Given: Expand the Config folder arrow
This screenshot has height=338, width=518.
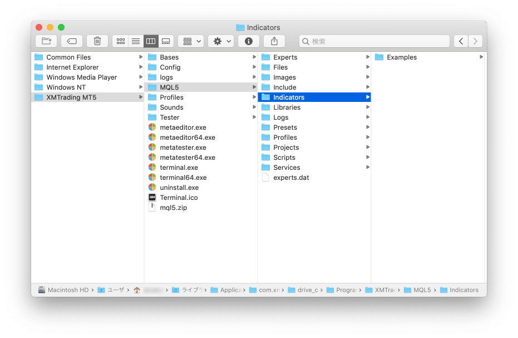Looking at the screenshot, I should (x=254, y=67).
